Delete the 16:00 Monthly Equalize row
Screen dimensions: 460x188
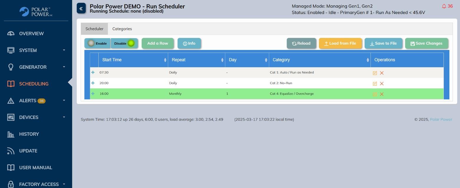(382, 94)
